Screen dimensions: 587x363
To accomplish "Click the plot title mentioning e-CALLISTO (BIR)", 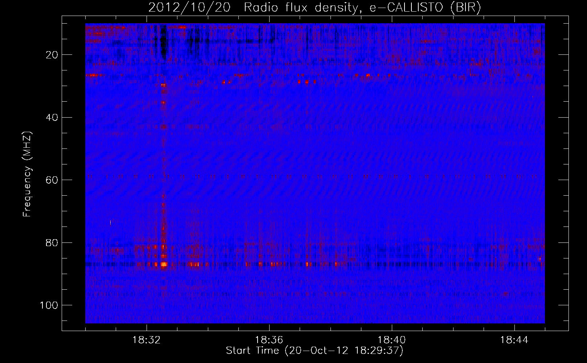I will [x=315, y=8].
